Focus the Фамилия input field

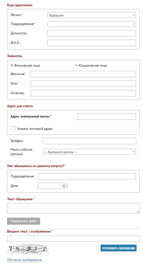83,74
